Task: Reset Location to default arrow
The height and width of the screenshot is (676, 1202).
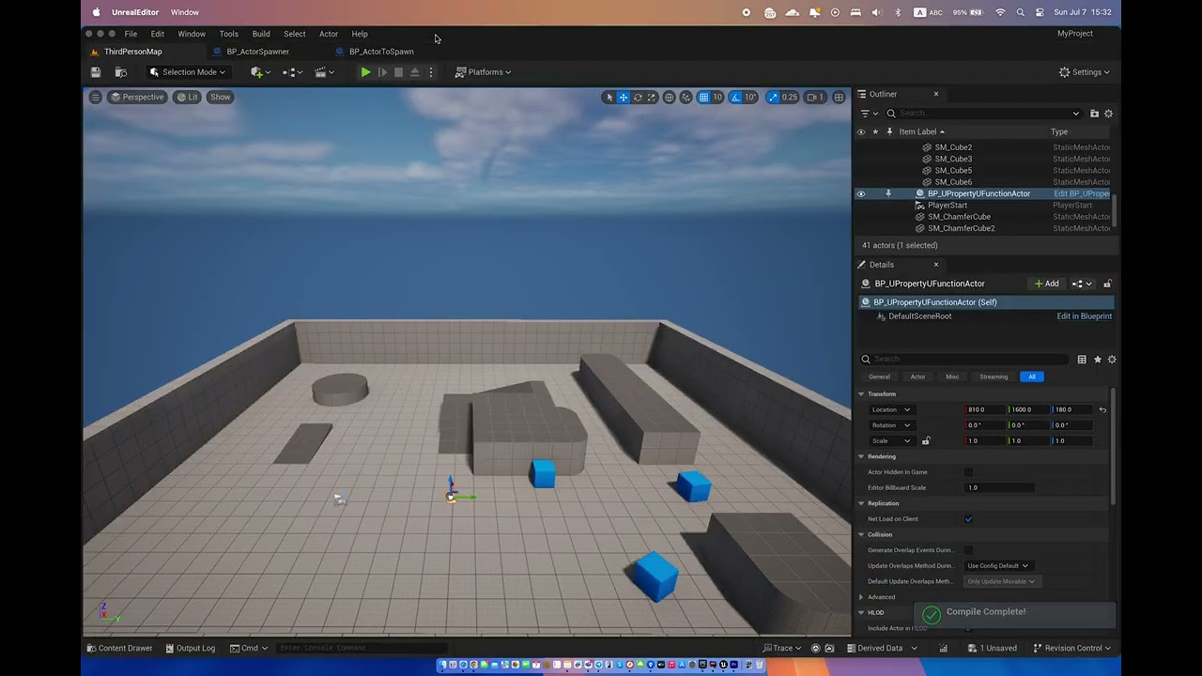Action: click(x=1102, y=409)
